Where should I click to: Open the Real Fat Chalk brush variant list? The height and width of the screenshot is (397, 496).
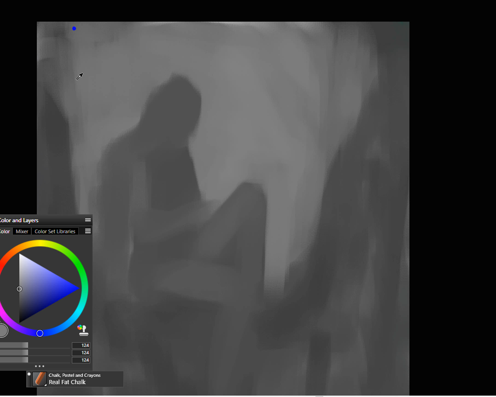point(67,382)
